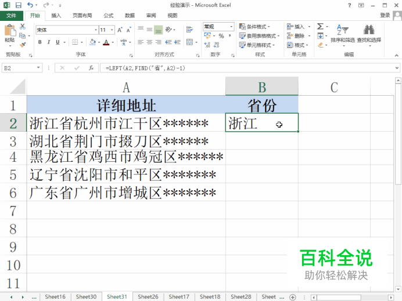This screenshot has width=402, height=301.
Task: Switch to the Insert tab (插入)
Action: point(56,16)
